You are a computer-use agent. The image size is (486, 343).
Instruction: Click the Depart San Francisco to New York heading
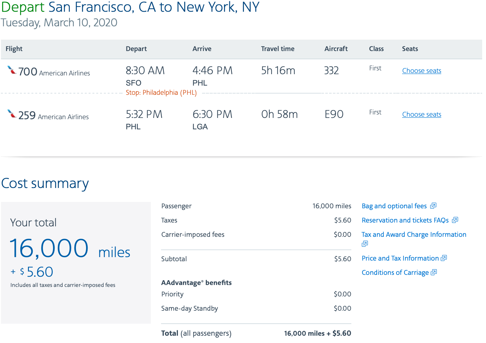tap(131, 7)
